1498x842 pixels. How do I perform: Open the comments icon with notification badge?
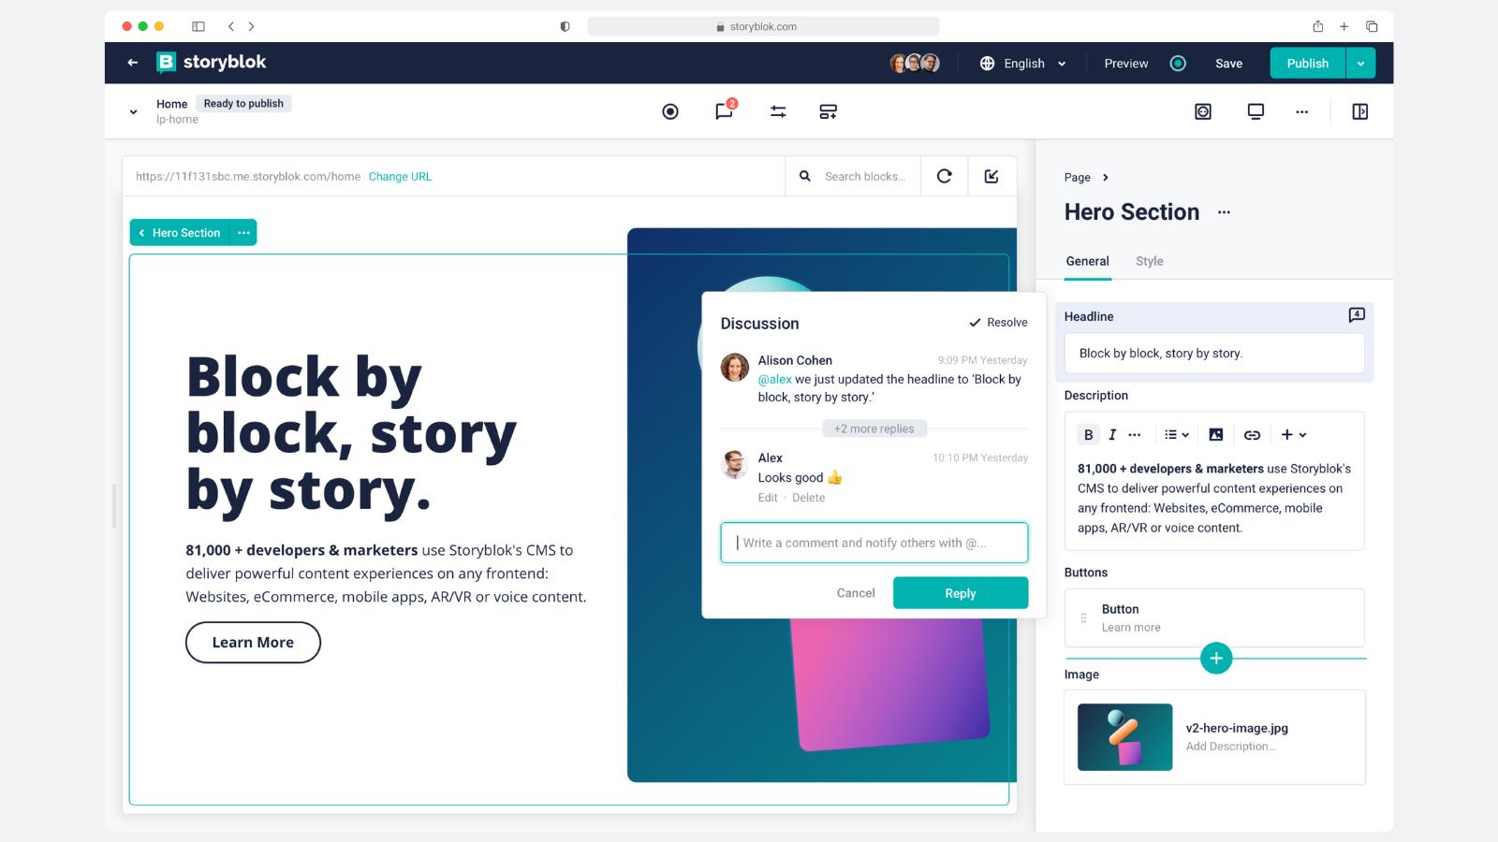tap(725, 110)
